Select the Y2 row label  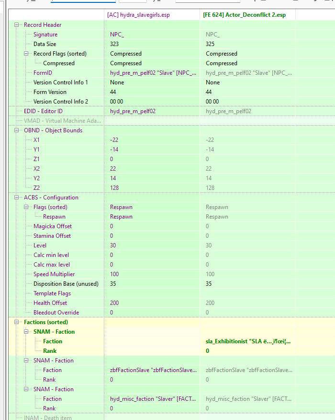[37, 178]
